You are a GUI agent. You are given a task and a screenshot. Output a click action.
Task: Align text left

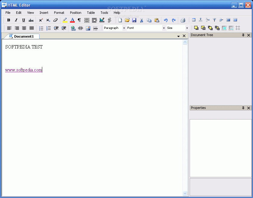[9, 28]
